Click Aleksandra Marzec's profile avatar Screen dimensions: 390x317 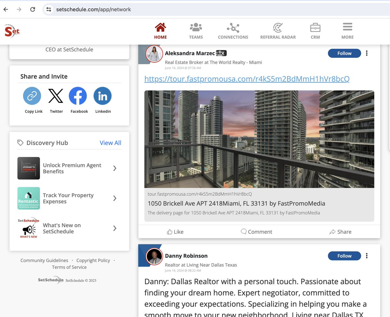(x=154, y=54)
